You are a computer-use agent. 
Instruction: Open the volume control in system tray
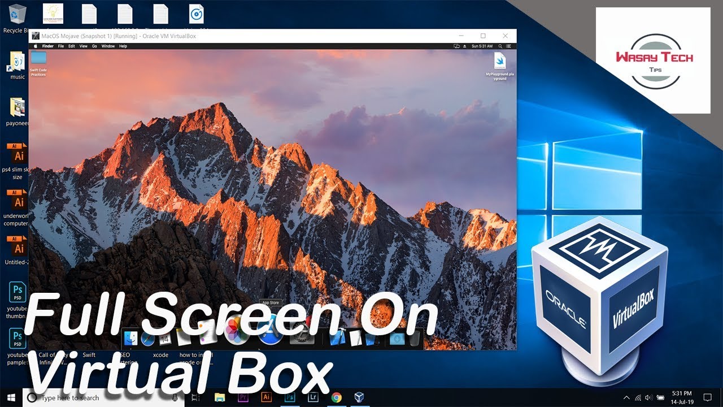point(648,397)
